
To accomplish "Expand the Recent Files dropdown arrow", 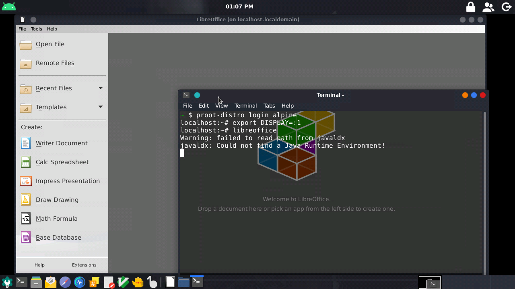I will 101,88.
